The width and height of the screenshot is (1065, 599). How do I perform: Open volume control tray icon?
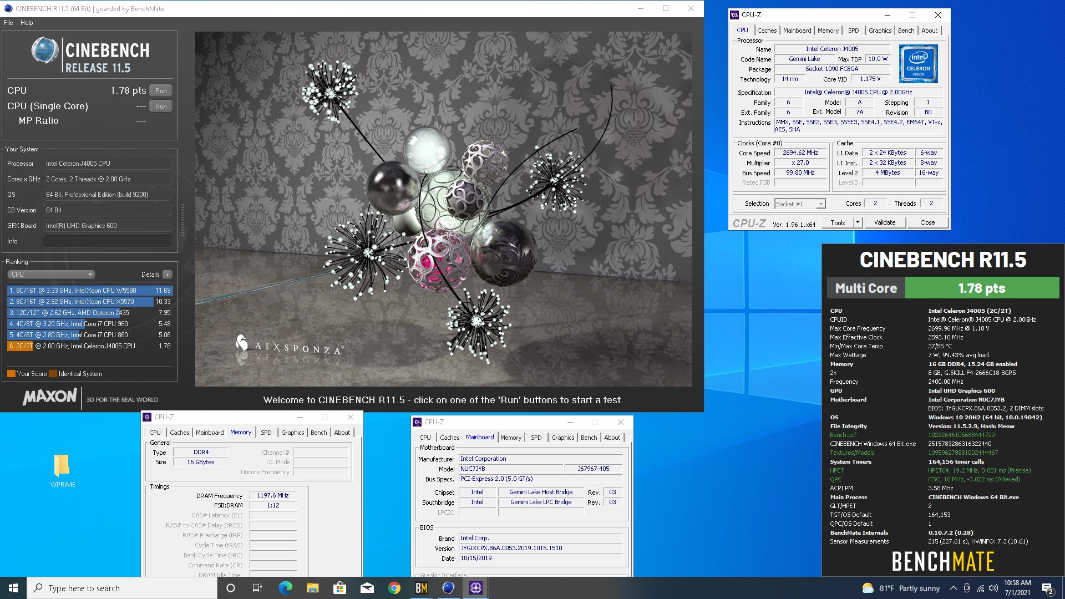993,588
